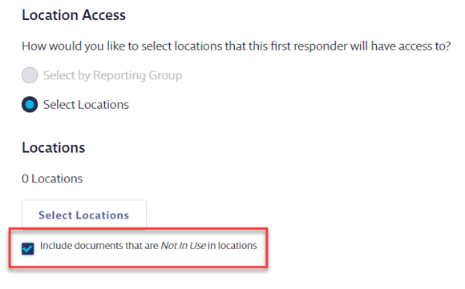Click 'Reporting Group' in the greyed radio option
Screen dimensions: 465x289
pos(138,75)
